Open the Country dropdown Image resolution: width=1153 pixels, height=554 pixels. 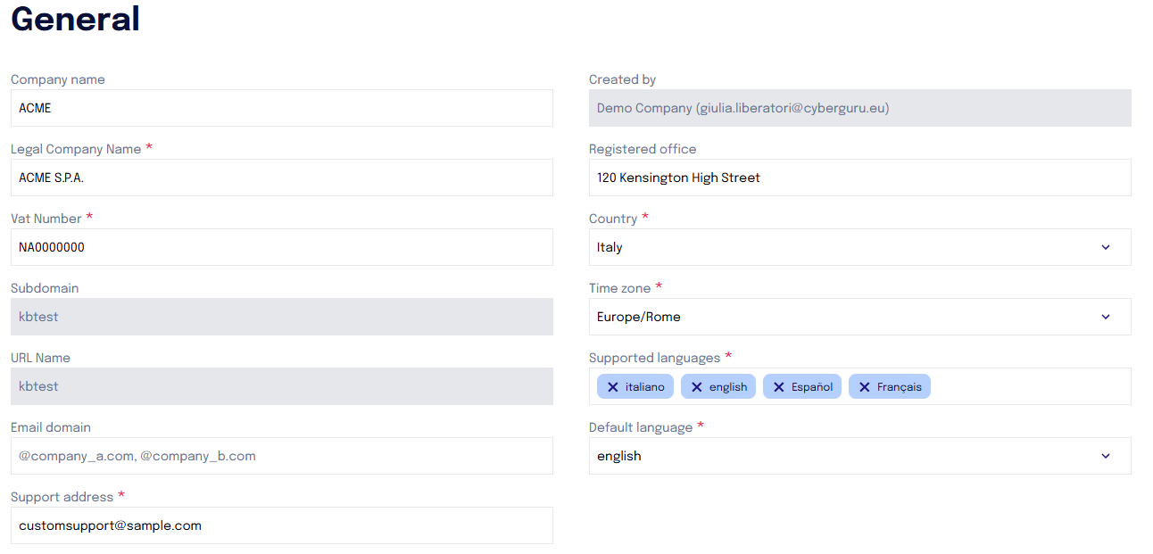(1105, 247)
